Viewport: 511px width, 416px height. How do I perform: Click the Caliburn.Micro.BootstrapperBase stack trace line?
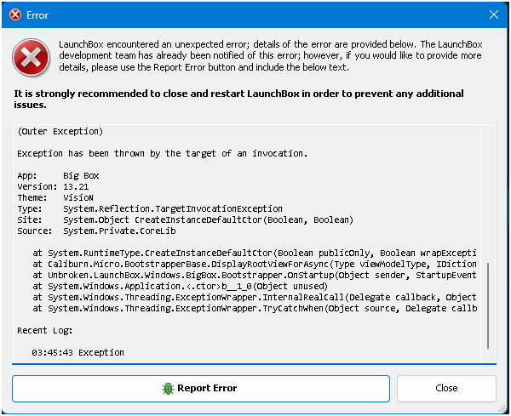point(254,265)
